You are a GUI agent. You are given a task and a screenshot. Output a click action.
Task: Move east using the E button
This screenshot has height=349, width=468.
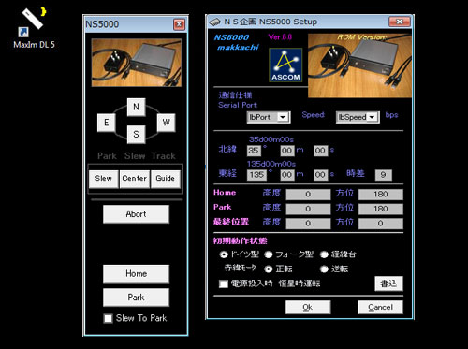click(107, 123)
